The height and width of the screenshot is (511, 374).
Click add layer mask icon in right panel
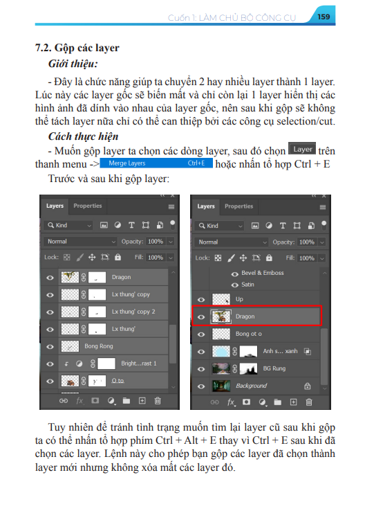pos(246,402)
